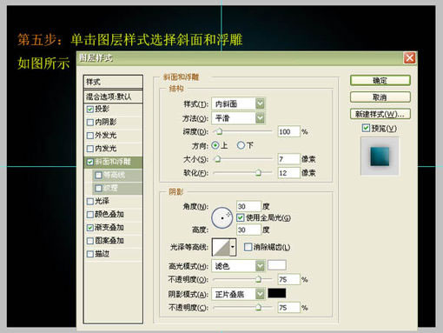Enable the 描边 checkbox
443x333 pixels.
pyautogui.click(x=90, y=254)
